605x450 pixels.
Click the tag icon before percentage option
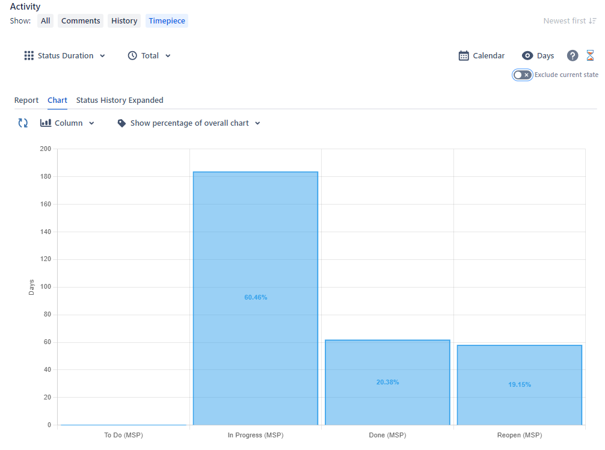click(x=121, y=123)
